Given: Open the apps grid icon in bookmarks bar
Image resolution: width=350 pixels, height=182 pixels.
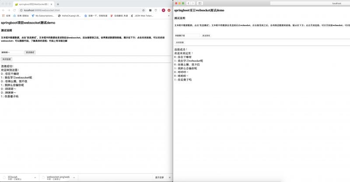Looking at the screenshot, I should tap(3, 16).
